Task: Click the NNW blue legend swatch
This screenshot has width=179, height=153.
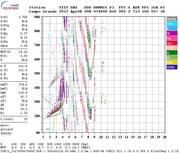Action: [172, 67]
